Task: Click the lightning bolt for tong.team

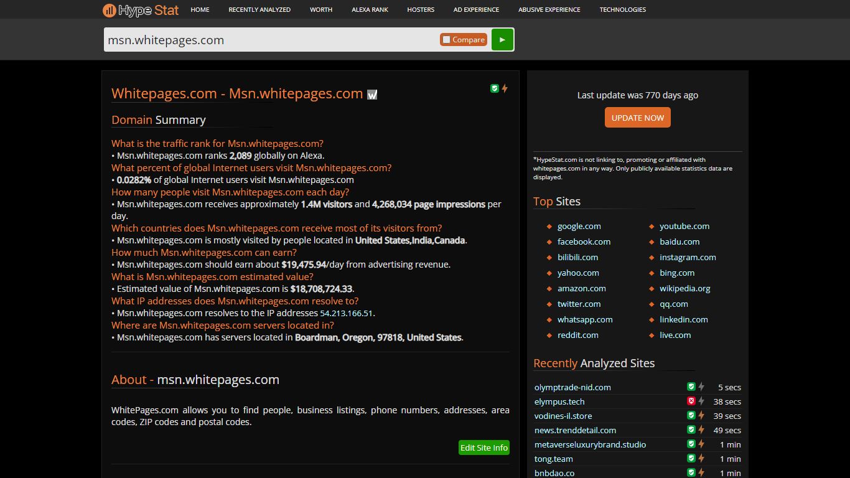Action: (x=701, y=458)
